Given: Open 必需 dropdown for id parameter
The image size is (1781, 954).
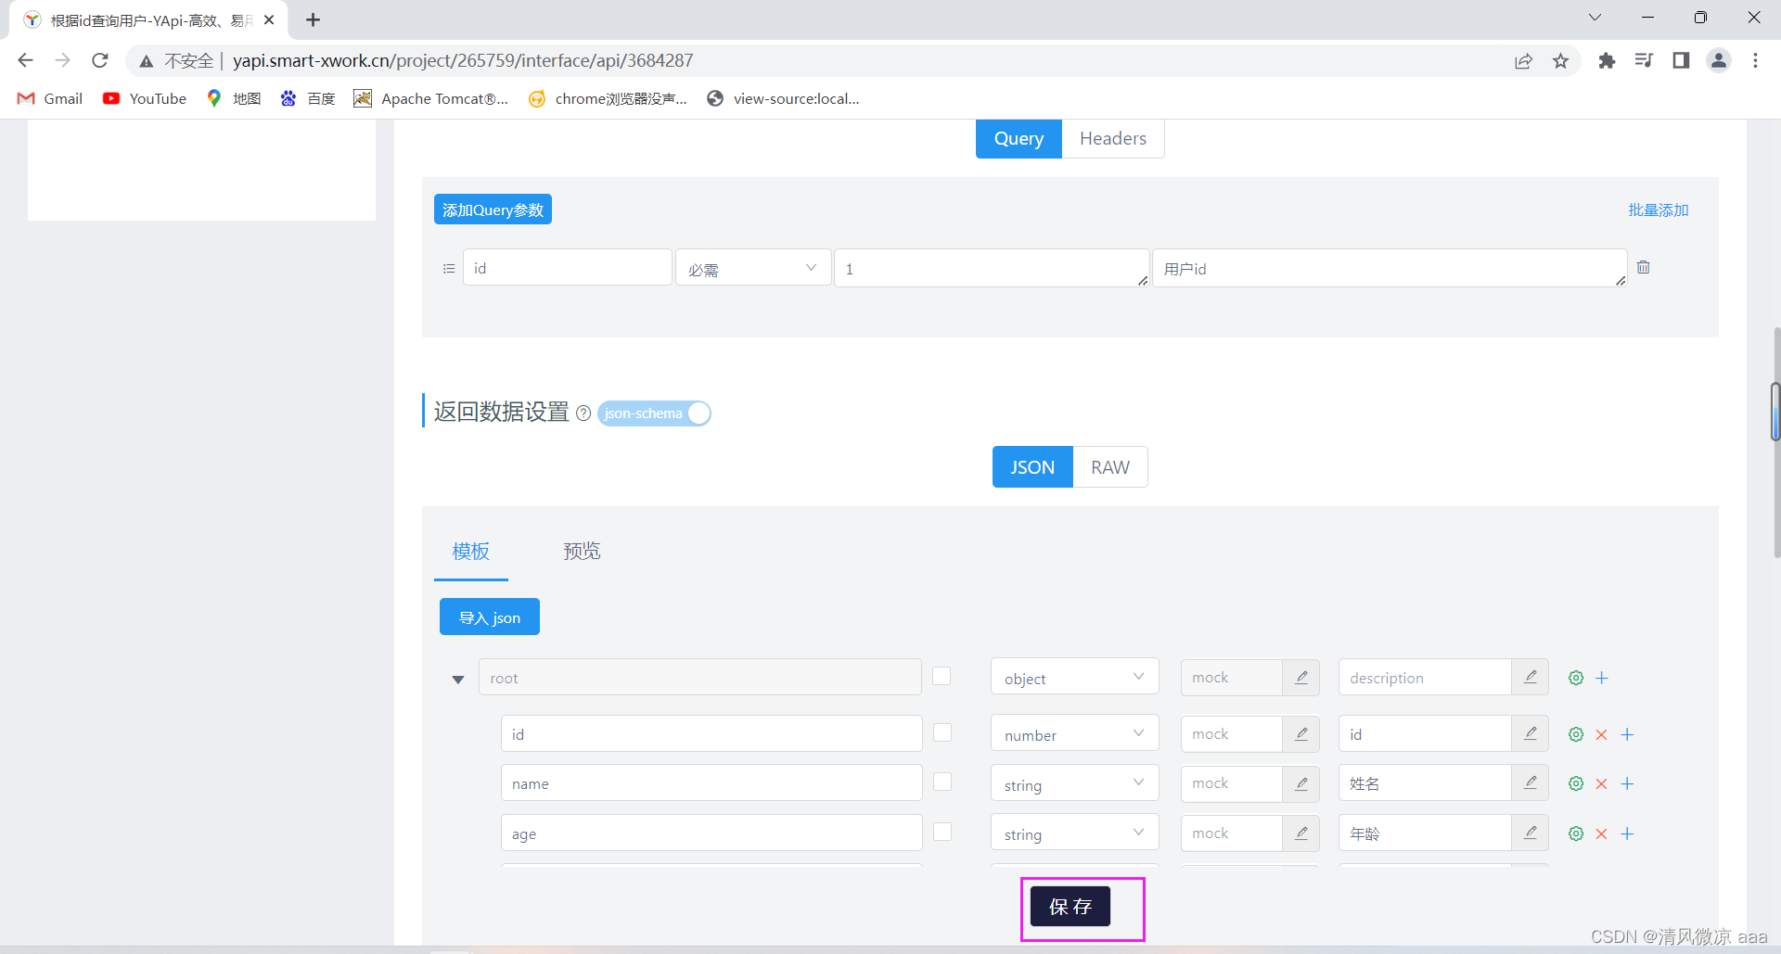Looking at the screenshot, I should (x=753, y=268).
